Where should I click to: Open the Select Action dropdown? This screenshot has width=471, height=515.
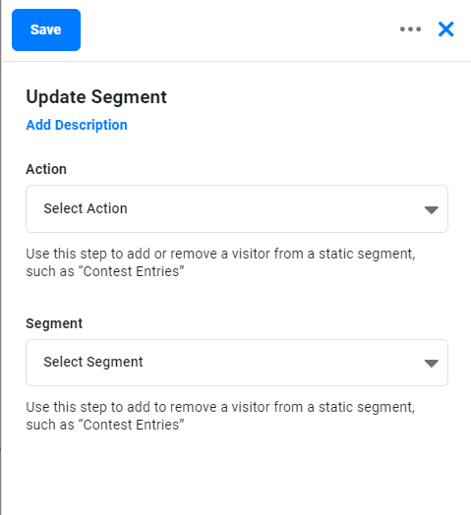[237, 209]
